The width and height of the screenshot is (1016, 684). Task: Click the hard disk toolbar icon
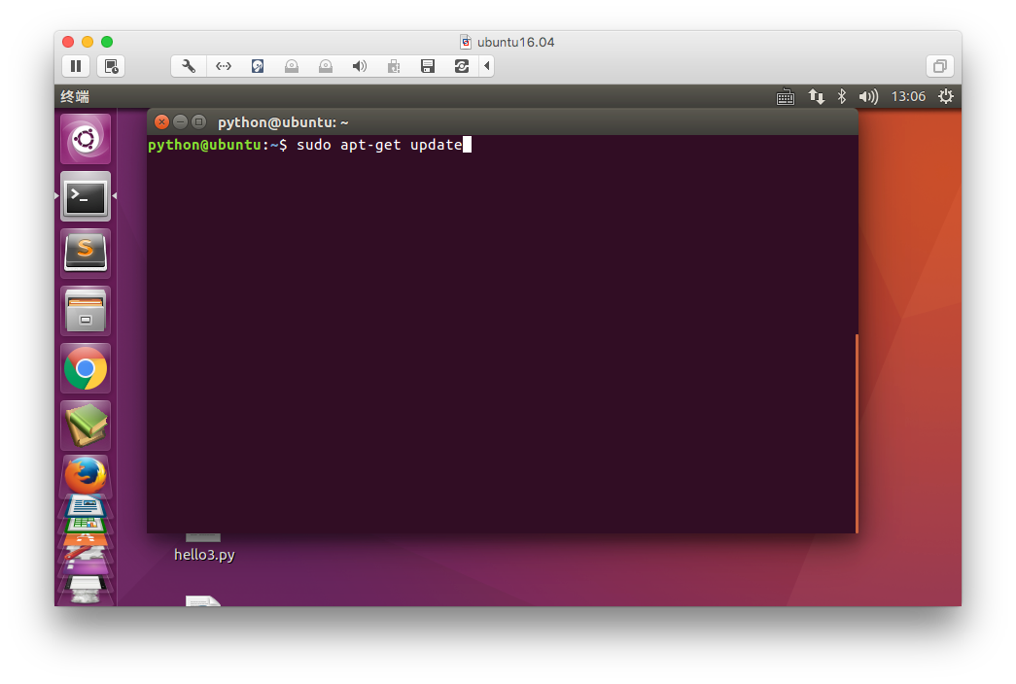(258, 66)
